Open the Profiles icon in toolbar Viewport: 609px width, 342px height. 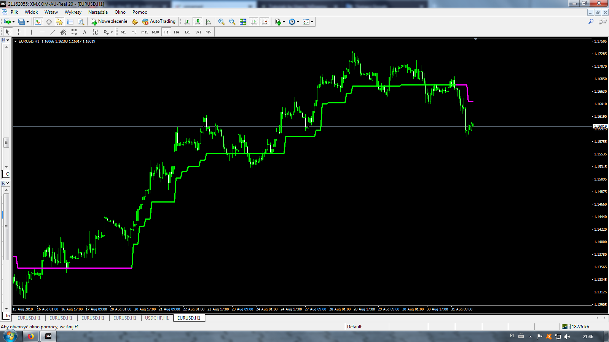(21, 22)
